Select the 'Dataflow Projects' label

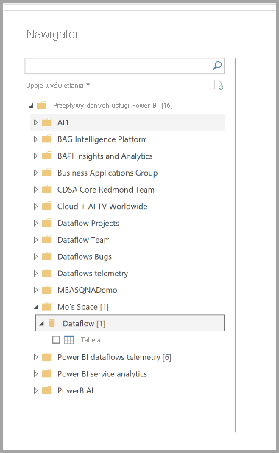(88, 223)
